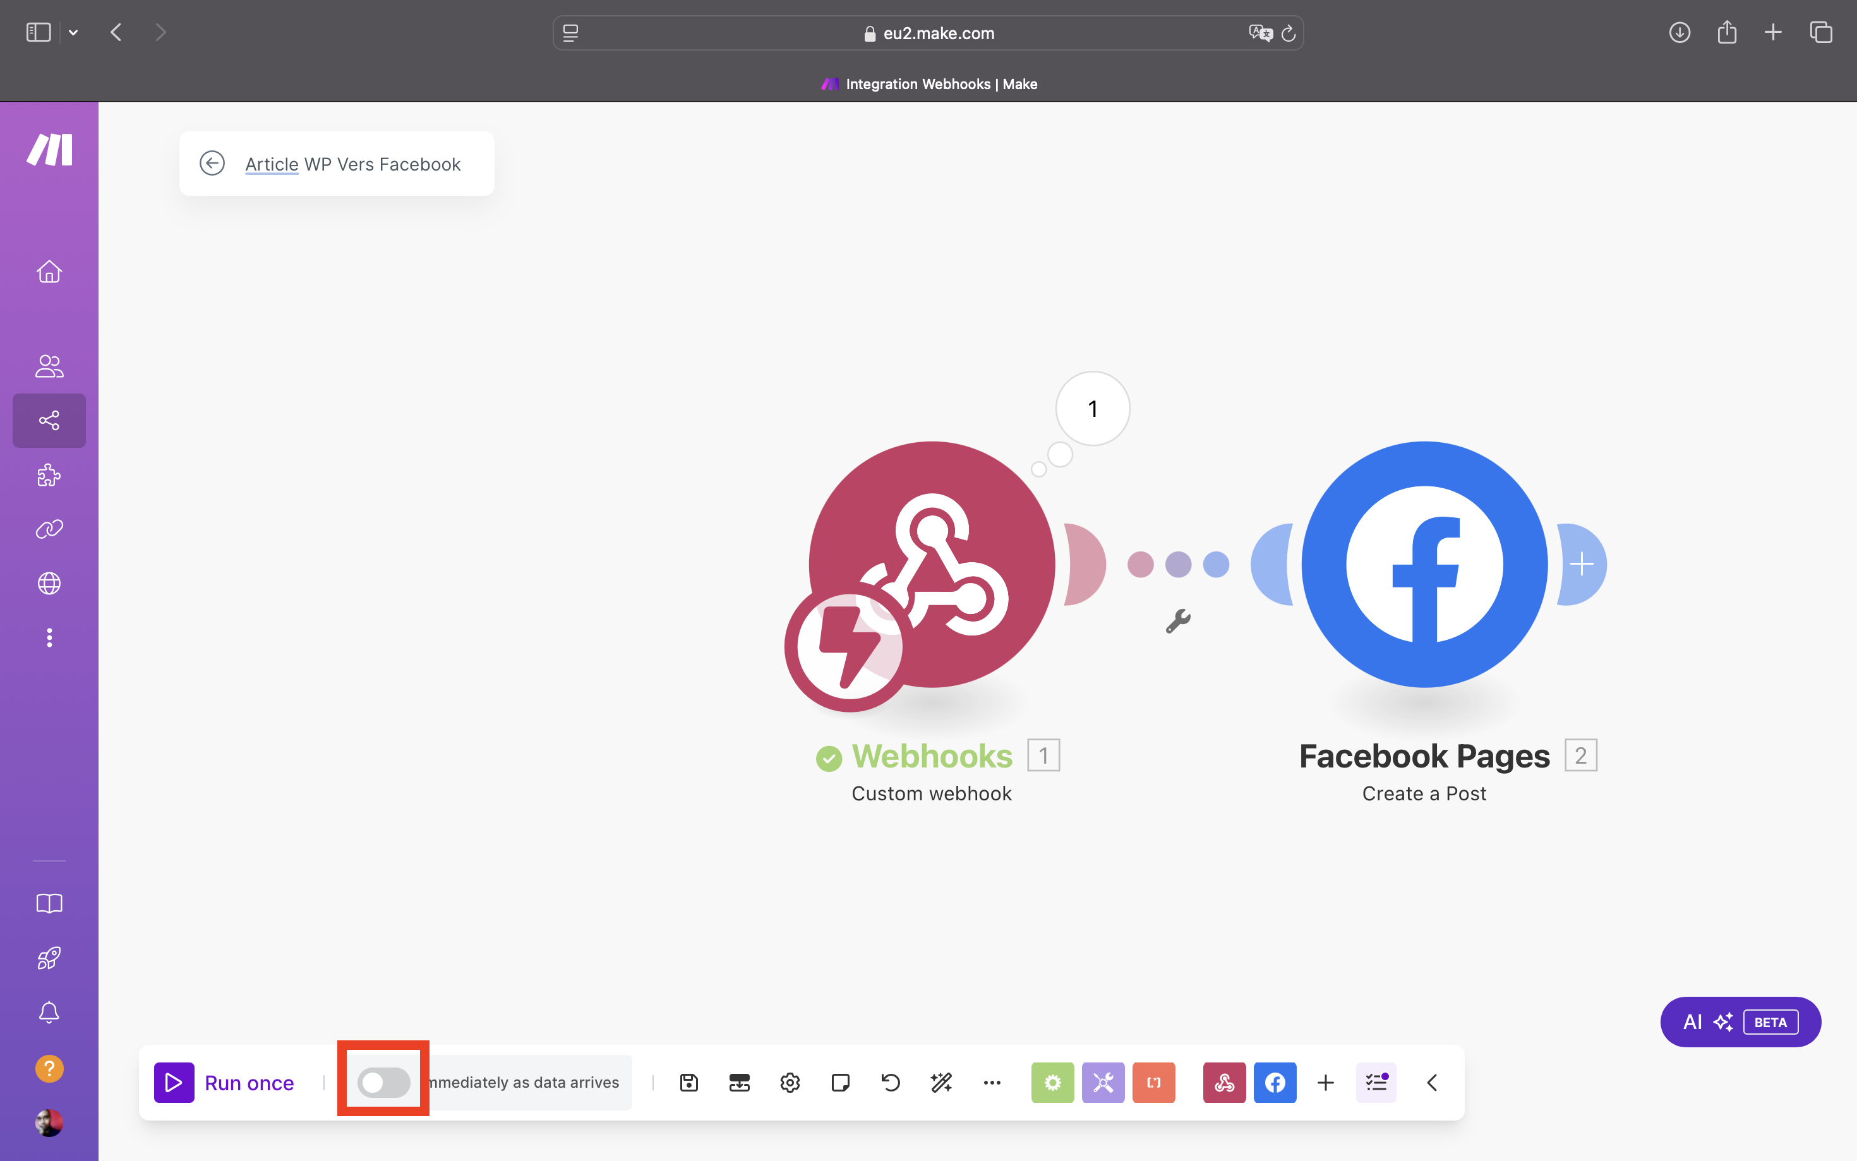Click the Auto-align magic wand icon
The image size is (1857, 1161).
[941, 1082]
